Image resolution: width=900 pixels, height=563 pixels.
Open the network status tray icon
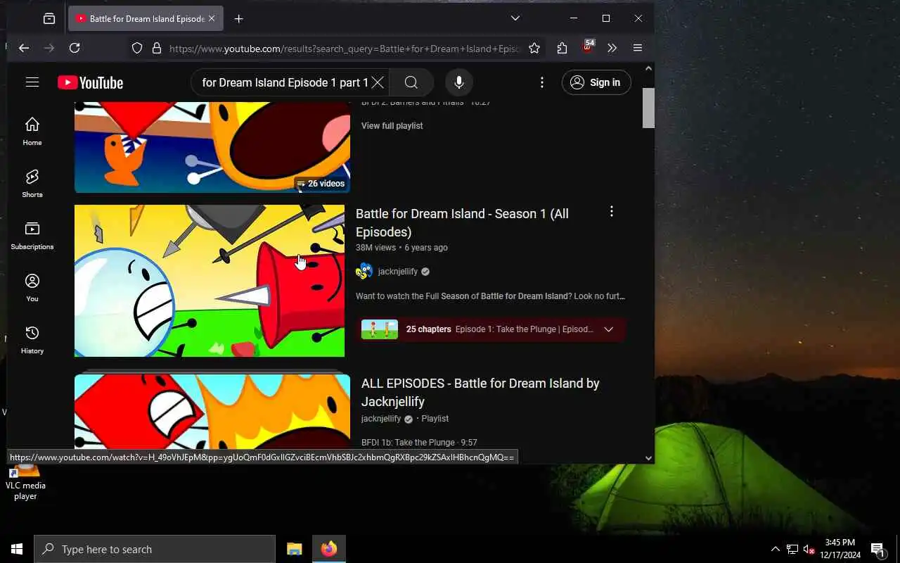click(x=792, y=549)
